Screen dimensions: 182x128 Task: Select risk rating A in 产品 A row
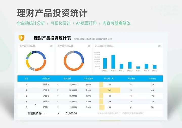click(x=131, y=84)
